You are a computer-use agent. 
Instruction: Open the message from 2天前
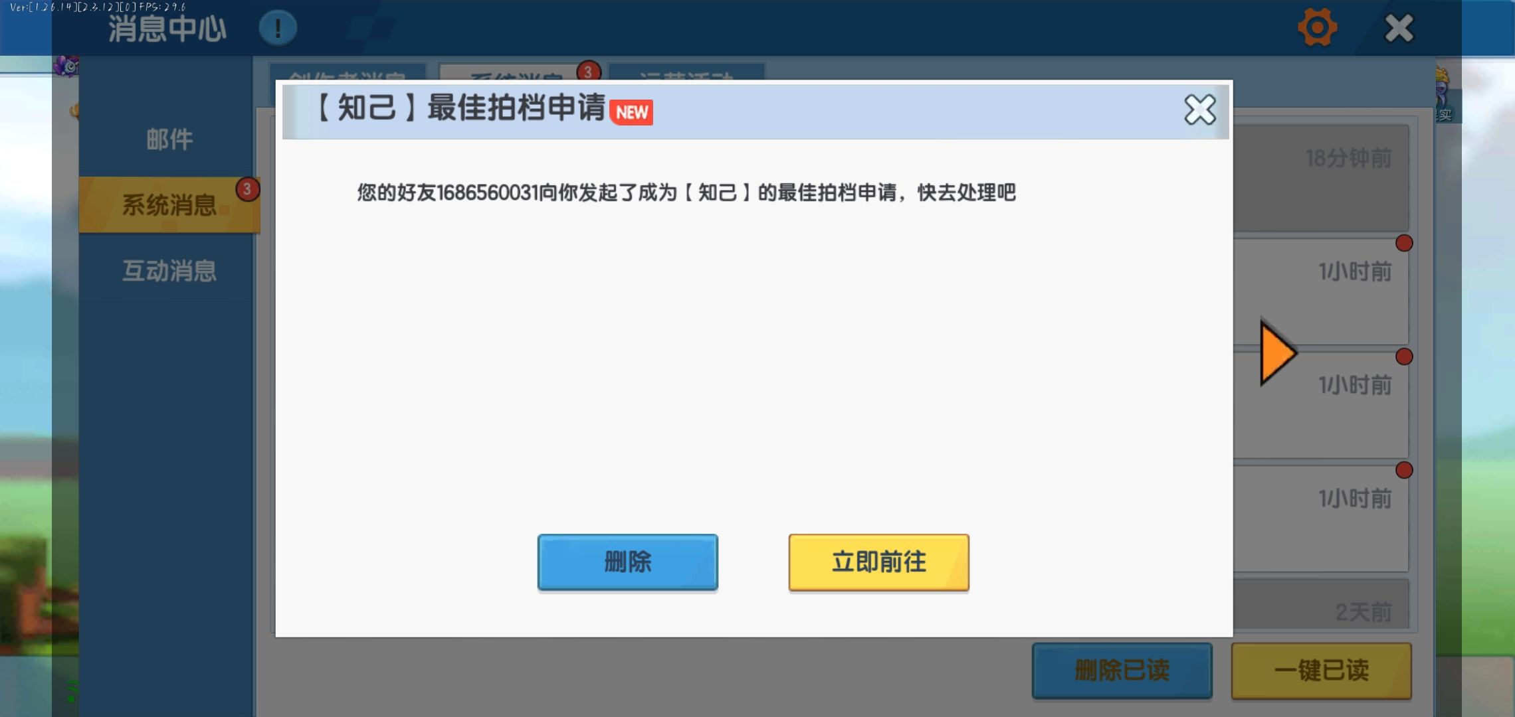(x=1322, y=605)
